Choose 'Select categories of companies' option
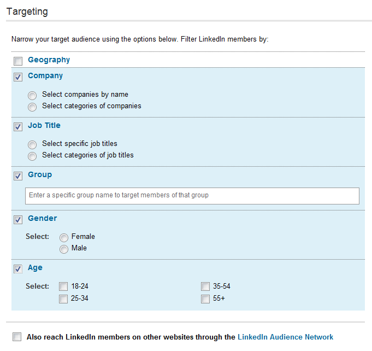This screenshot has width=372, height=351. 33,107
